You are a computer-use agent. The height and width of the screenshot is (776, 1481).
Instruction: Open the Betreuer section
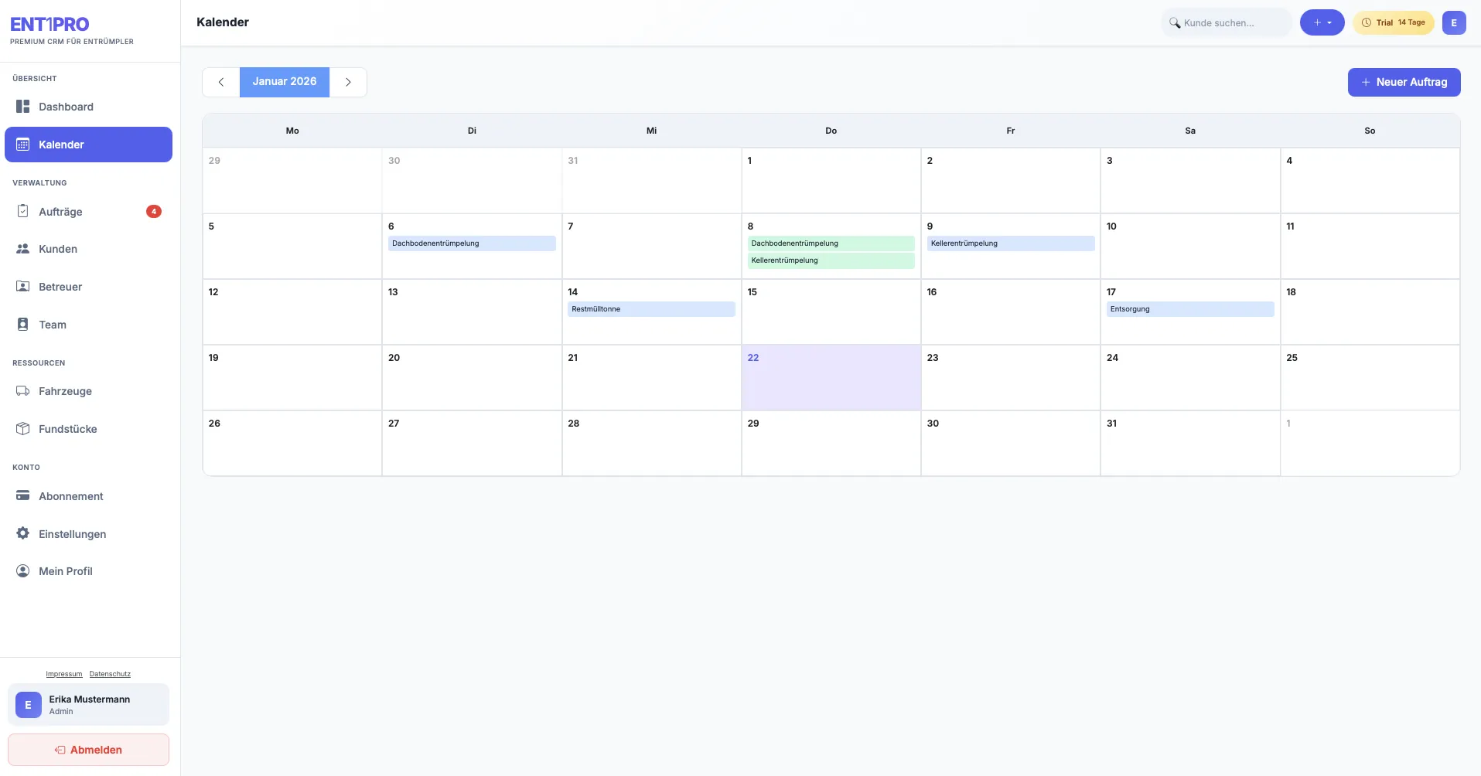click(60, 287)
